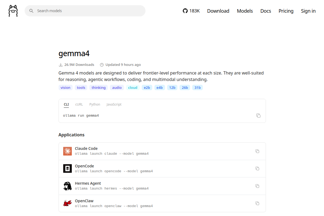The height and width of the screenshot is (216, 324).
Task: Click 'ollama launch opencode --model gemma4' text
Action: (114, 171)
